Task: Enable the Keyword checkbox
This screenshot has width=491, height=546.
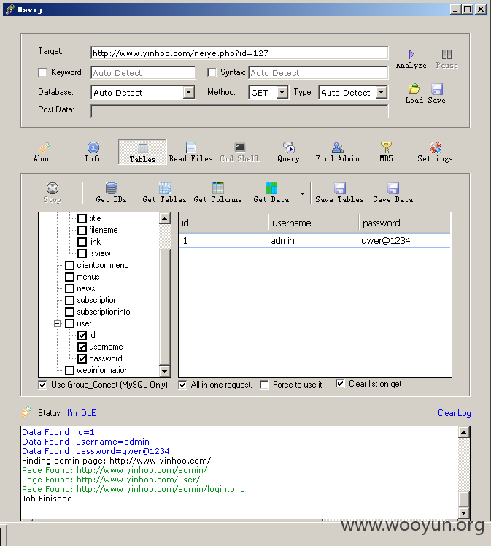Action: point(42,72)
